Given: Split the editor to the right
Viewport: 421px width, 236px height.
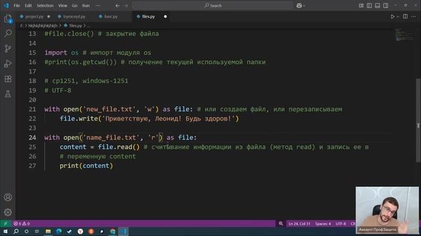Looking at the screenshot, I should click(x=405, y=16).
